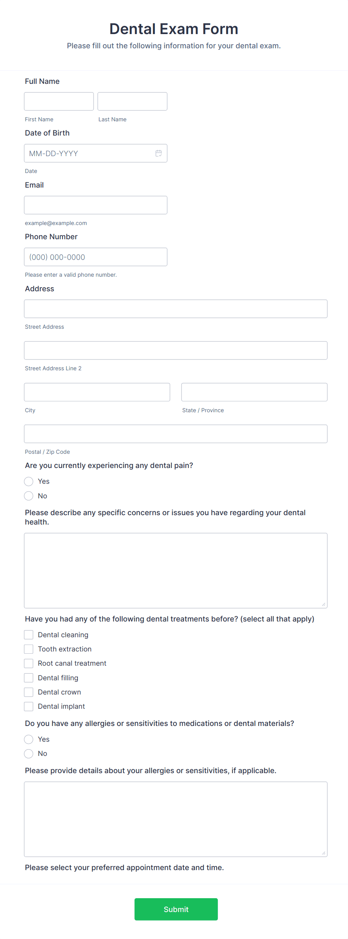Select No for current dental pain

29,496
